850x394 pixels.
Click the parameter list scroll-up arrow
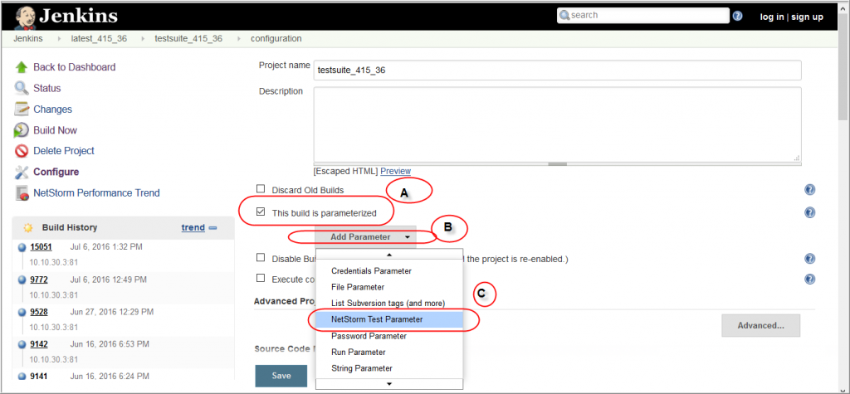[x=389, y=254]
